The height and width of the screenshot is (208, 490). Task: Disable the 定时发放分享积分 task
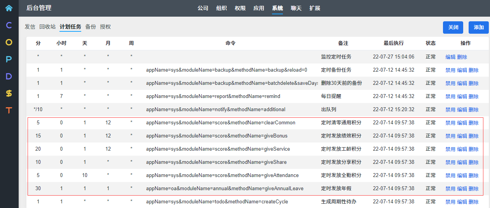click(450, 162)
